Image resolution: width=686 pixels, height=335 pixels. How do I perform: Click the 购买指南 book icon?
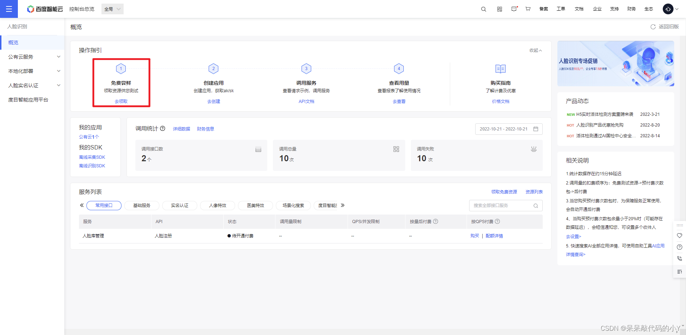click(501, 69)
